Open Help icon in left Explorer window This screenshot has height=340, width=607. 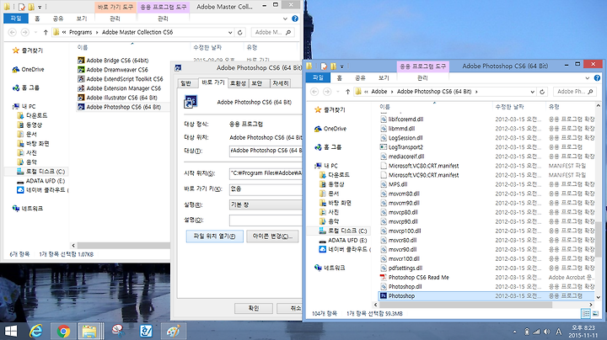(x=295, y=19)
